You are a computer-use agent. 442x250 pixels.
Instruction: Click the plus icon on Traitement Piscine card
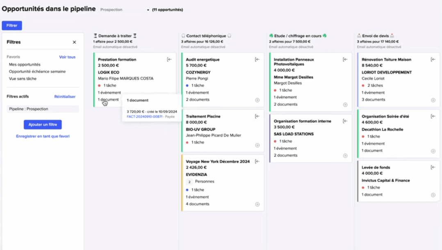coord(257,144)
